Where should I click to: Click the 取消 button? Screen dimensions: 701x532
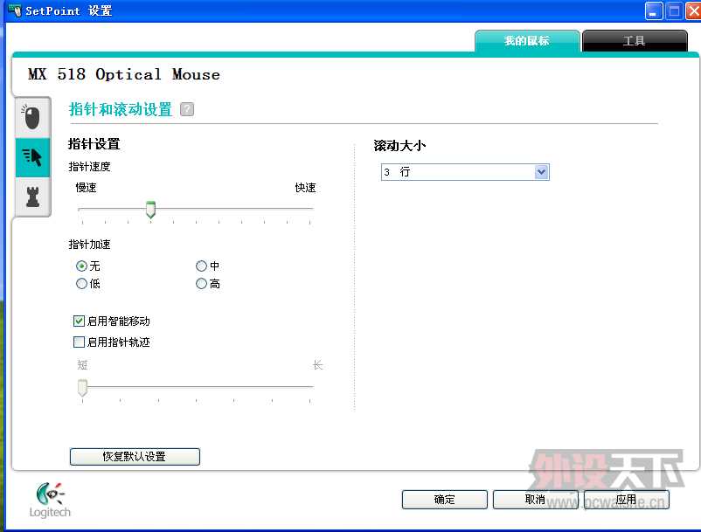(x=535, y=500)
